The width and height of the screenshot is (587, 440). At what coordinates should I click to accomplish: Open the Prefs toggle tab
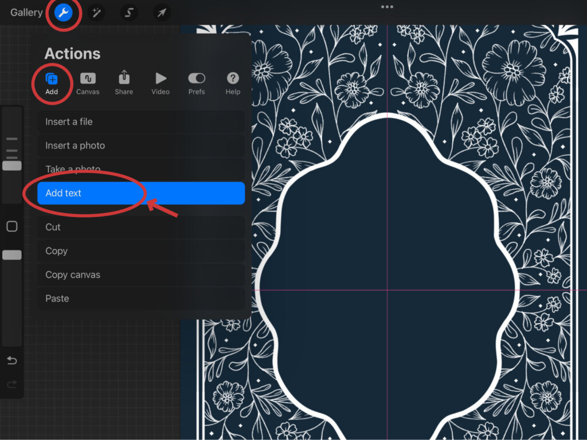click(197, 83)
